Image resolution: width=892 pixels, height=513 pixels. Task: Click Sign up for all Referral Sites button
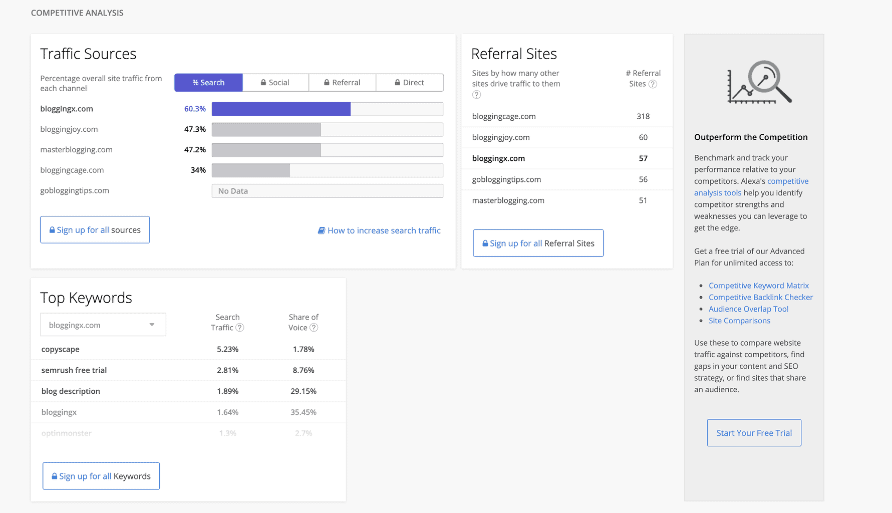[538, 243]
